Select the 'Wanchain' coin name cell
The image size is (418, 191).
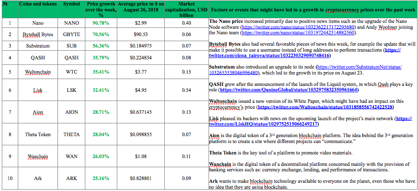pyautogui.click(x=38, y=156)
